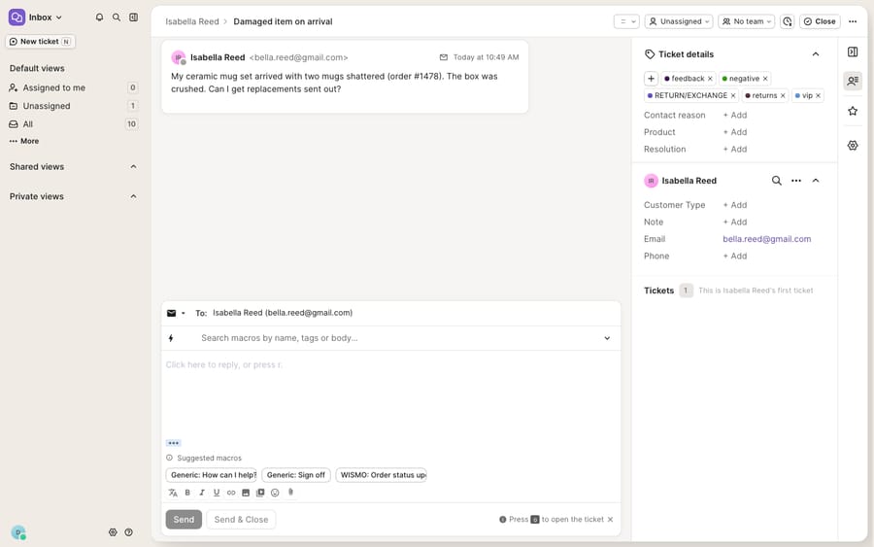Close the ticket with Close button
The image size is (874, 547).
820,21
